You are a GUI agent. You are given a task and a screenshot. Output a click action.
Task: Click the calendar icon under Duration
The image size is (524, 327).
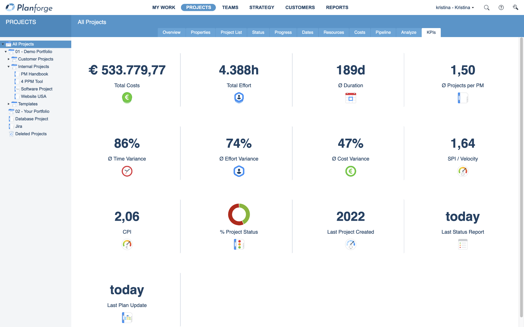point(350,98)
